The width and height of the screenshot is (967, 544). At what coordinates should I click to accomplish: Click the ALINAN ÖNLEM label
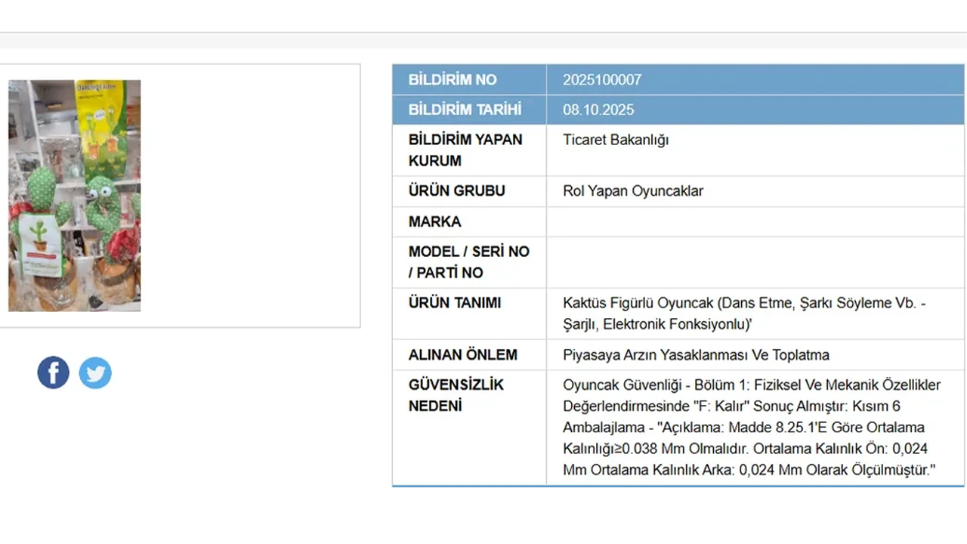[462, 354]
